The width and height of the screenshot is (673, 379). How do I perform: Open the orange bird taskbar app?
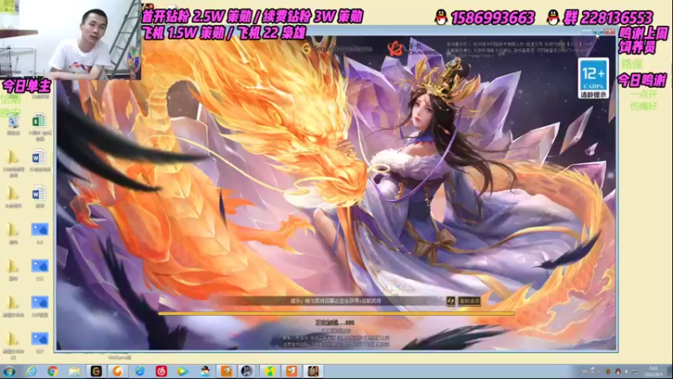291,371
